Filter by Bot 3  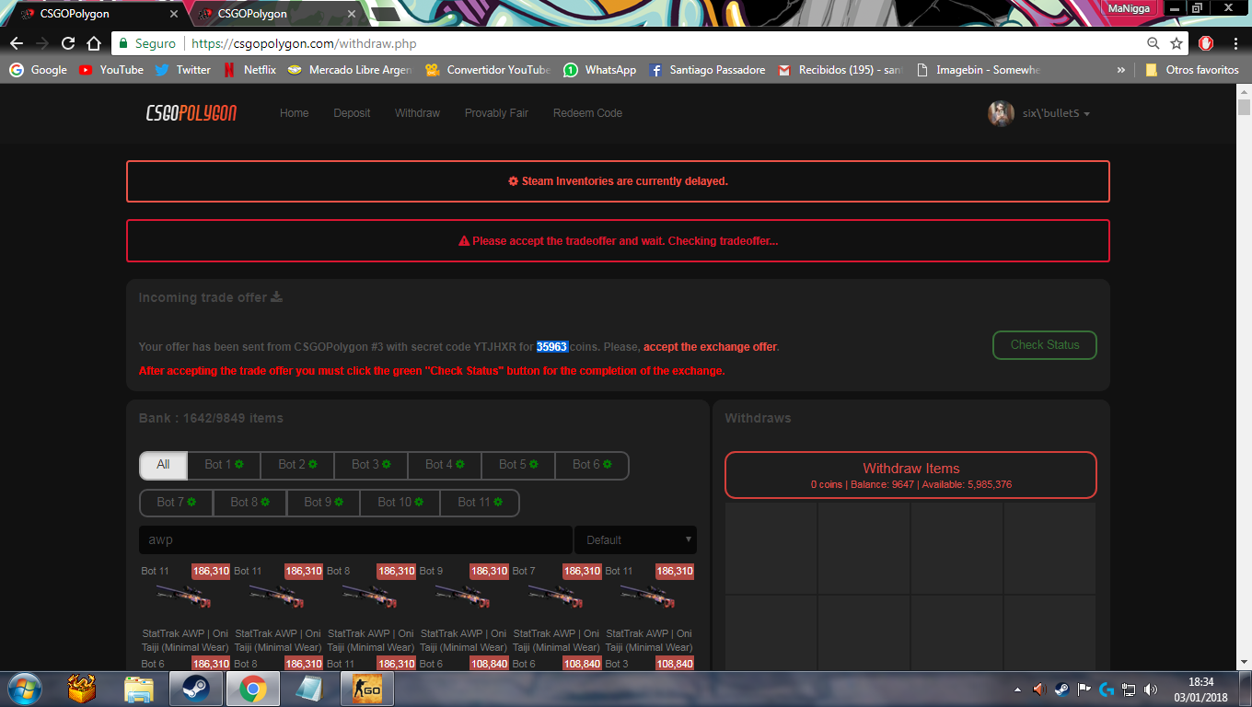click(371, 465)
